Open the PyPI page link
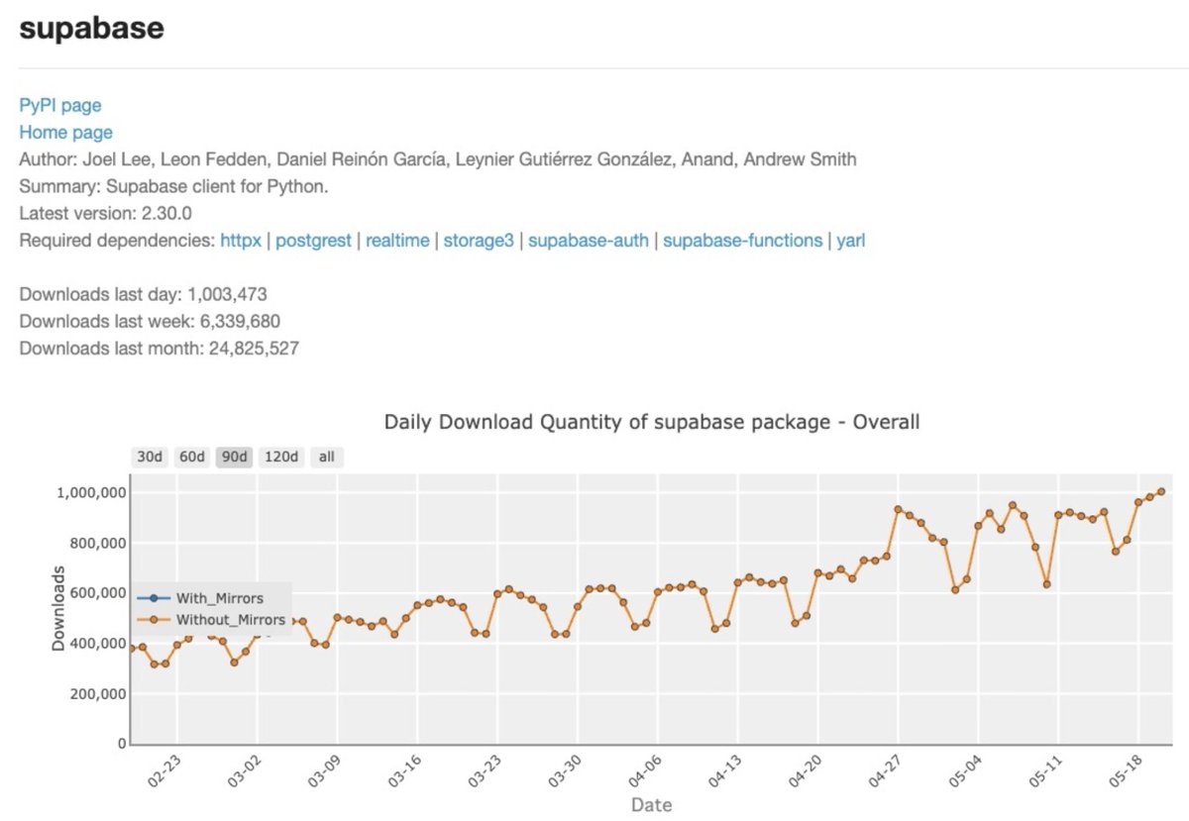Image resolution: width=1189 pixels, height=821 pixels. click(60, 105)
